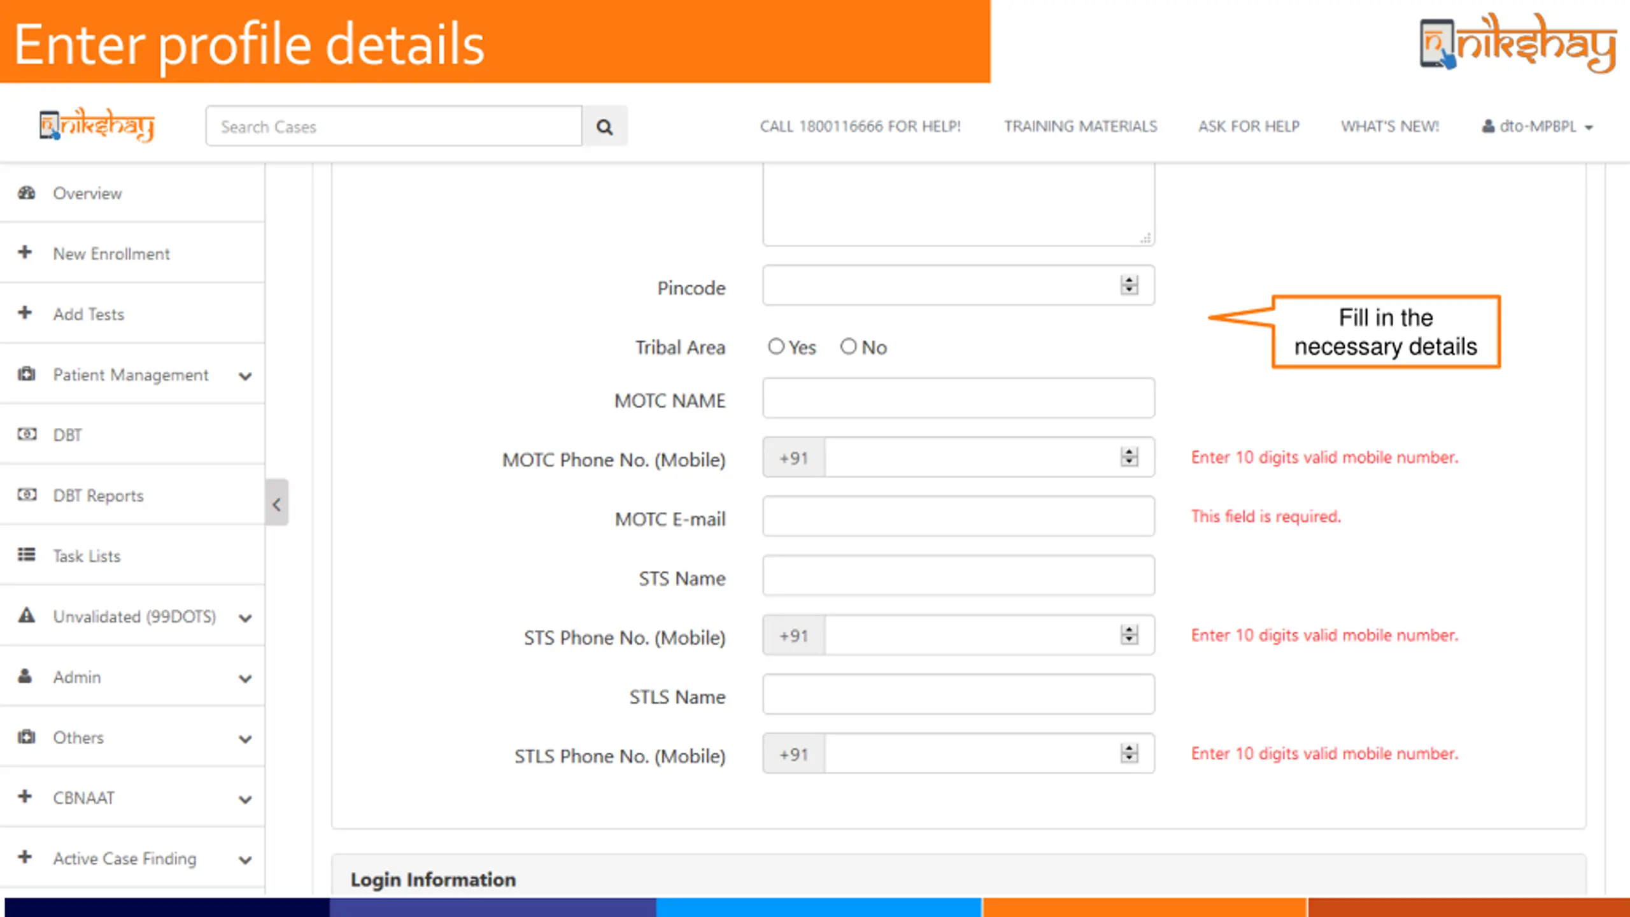
Task: Click the Add Tests plus icon
Action: pos(25,313)
